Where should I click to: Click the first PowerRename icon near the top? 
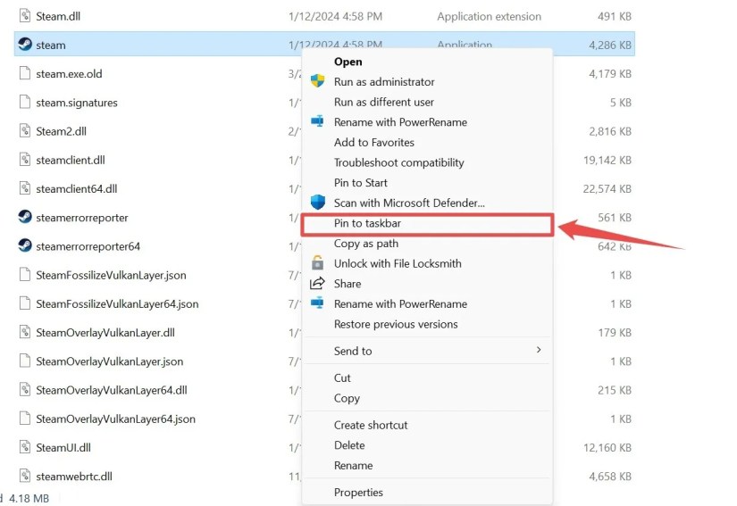[x=318, y=121]
